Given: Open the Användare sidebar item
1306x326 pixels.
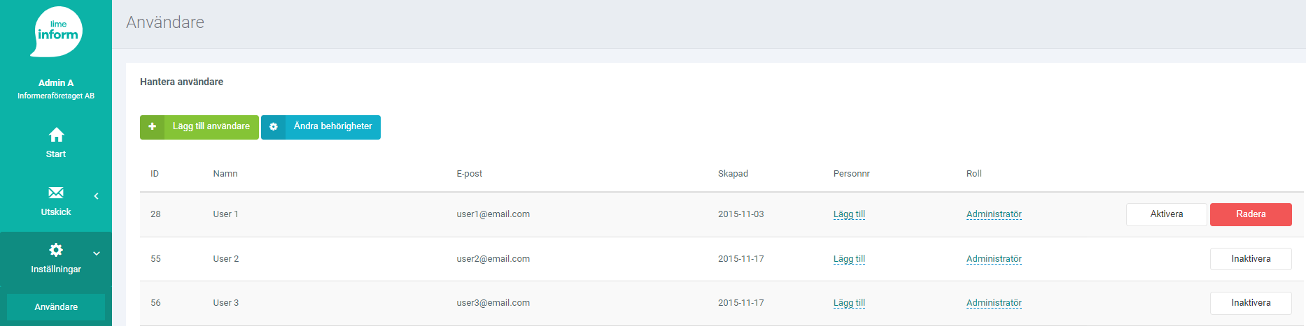Looking at the screenshot, I should point(56,307).
